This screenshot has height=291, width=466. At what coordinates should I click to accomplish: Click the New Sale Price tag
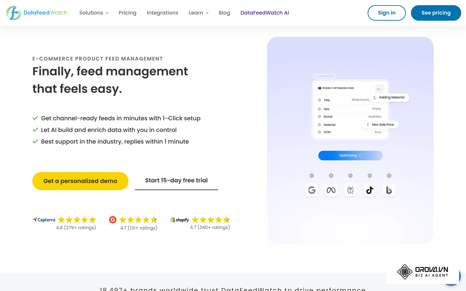381,125
